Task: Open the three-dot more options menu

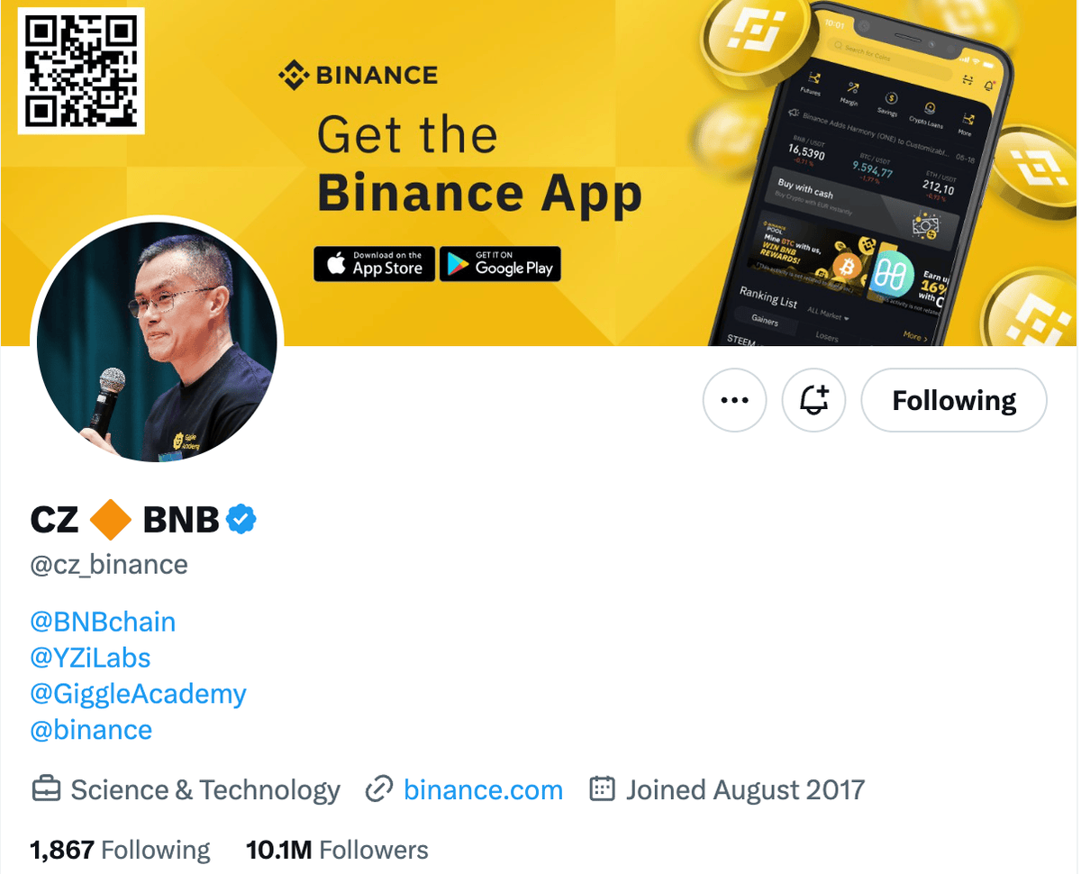Action: pyautogui.click(x=734, y=400)
